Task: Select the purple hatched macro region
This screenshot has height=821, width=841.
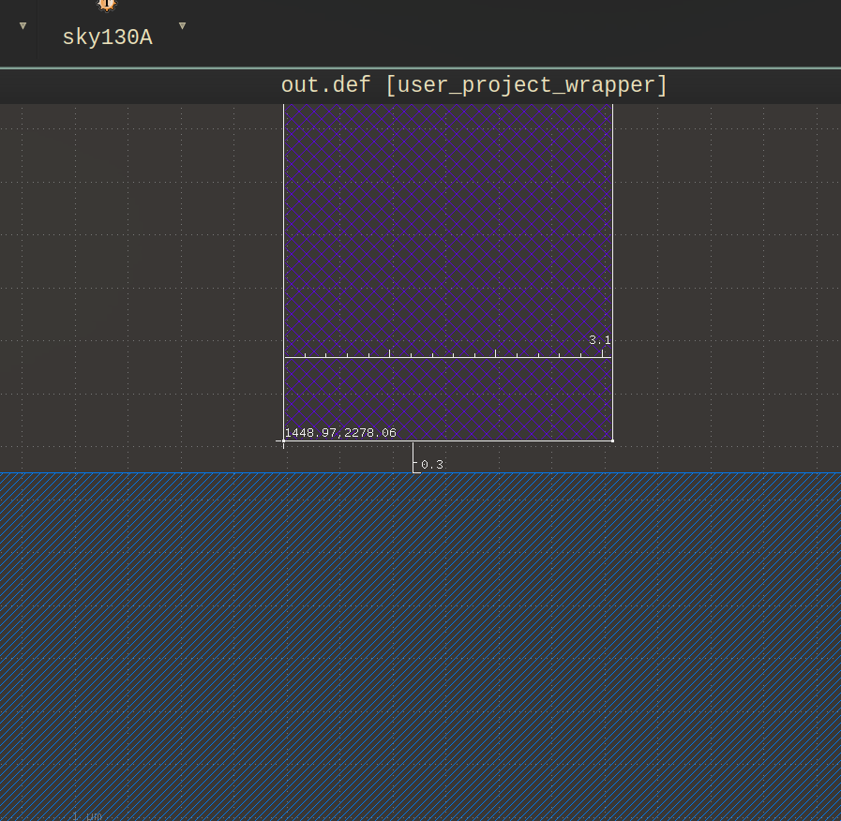Action: point(448,225)
